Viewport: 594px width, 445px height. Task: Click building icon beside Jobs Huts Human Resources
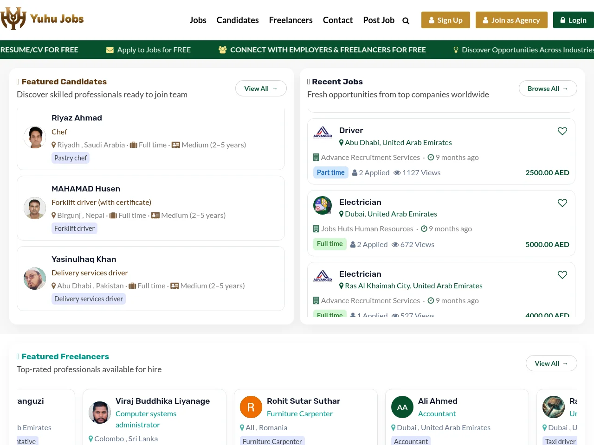[316, 229]
